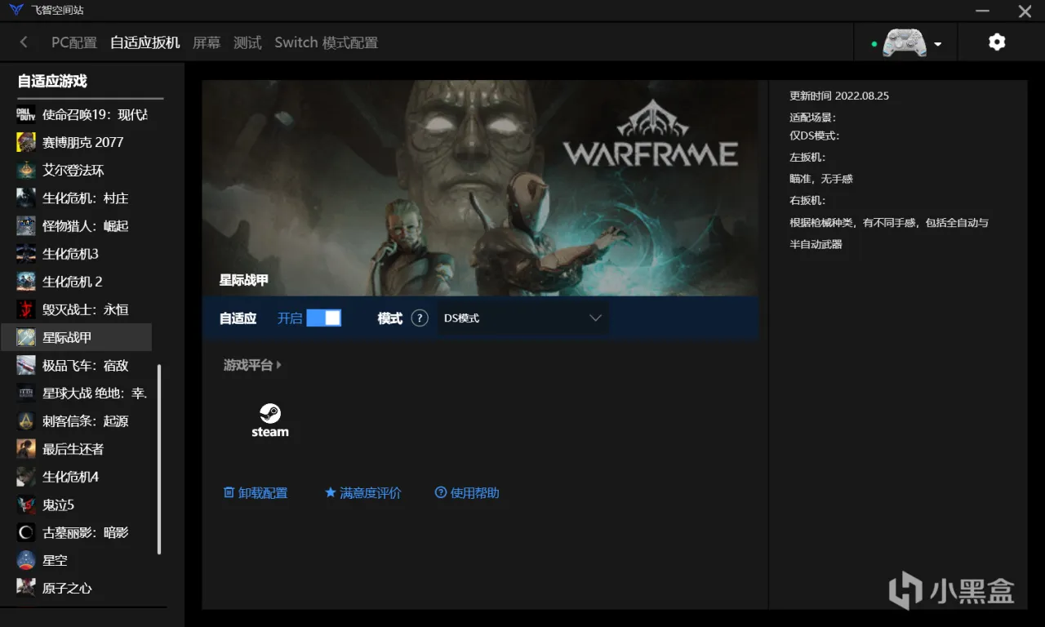Screen dimensions: 1045x627
Task: Click the 生化危机：村庄 game icon
Action: pyautogui.click(x=26, y=198)
